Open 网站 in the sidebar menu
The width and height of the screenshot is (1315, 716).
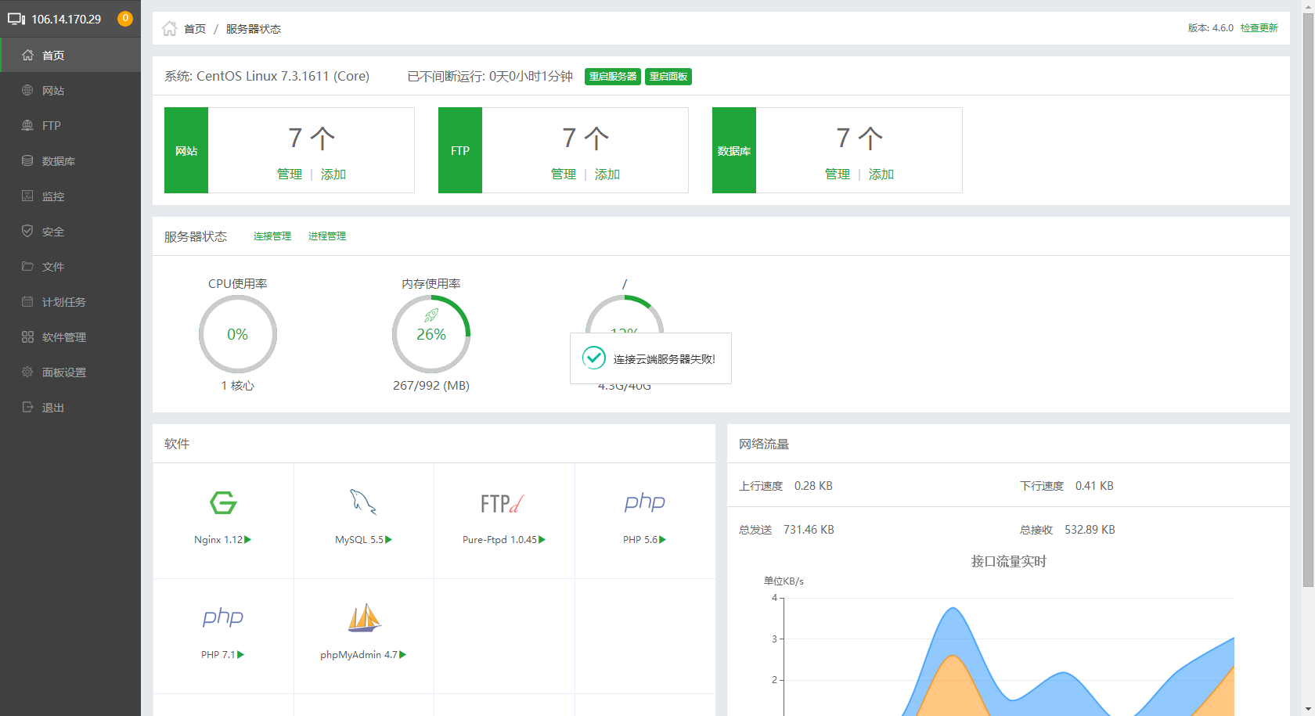[x=70, y=90]
